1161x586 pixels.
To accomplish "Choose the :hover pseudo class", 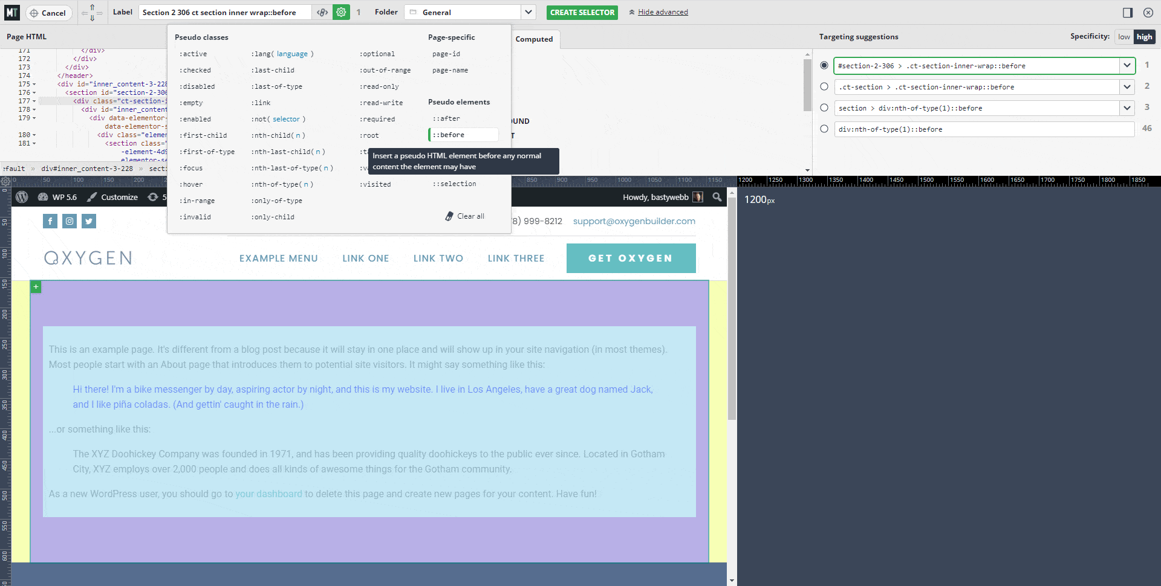I will [191, 184].
